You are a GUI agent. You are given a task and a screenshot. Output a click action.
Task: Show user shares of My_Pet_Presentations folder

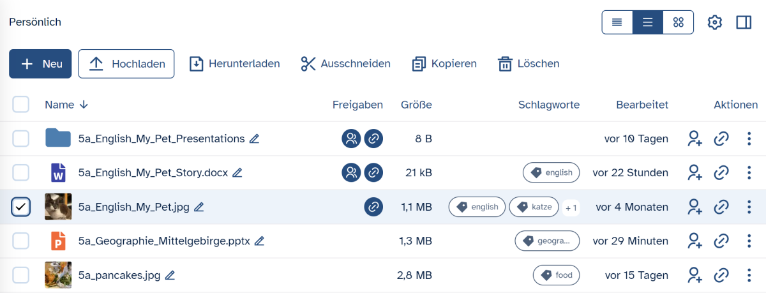click(x=350, y=139)
